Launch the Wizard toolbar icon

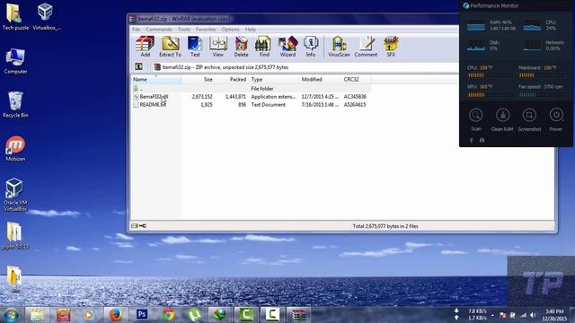point(287,47)
